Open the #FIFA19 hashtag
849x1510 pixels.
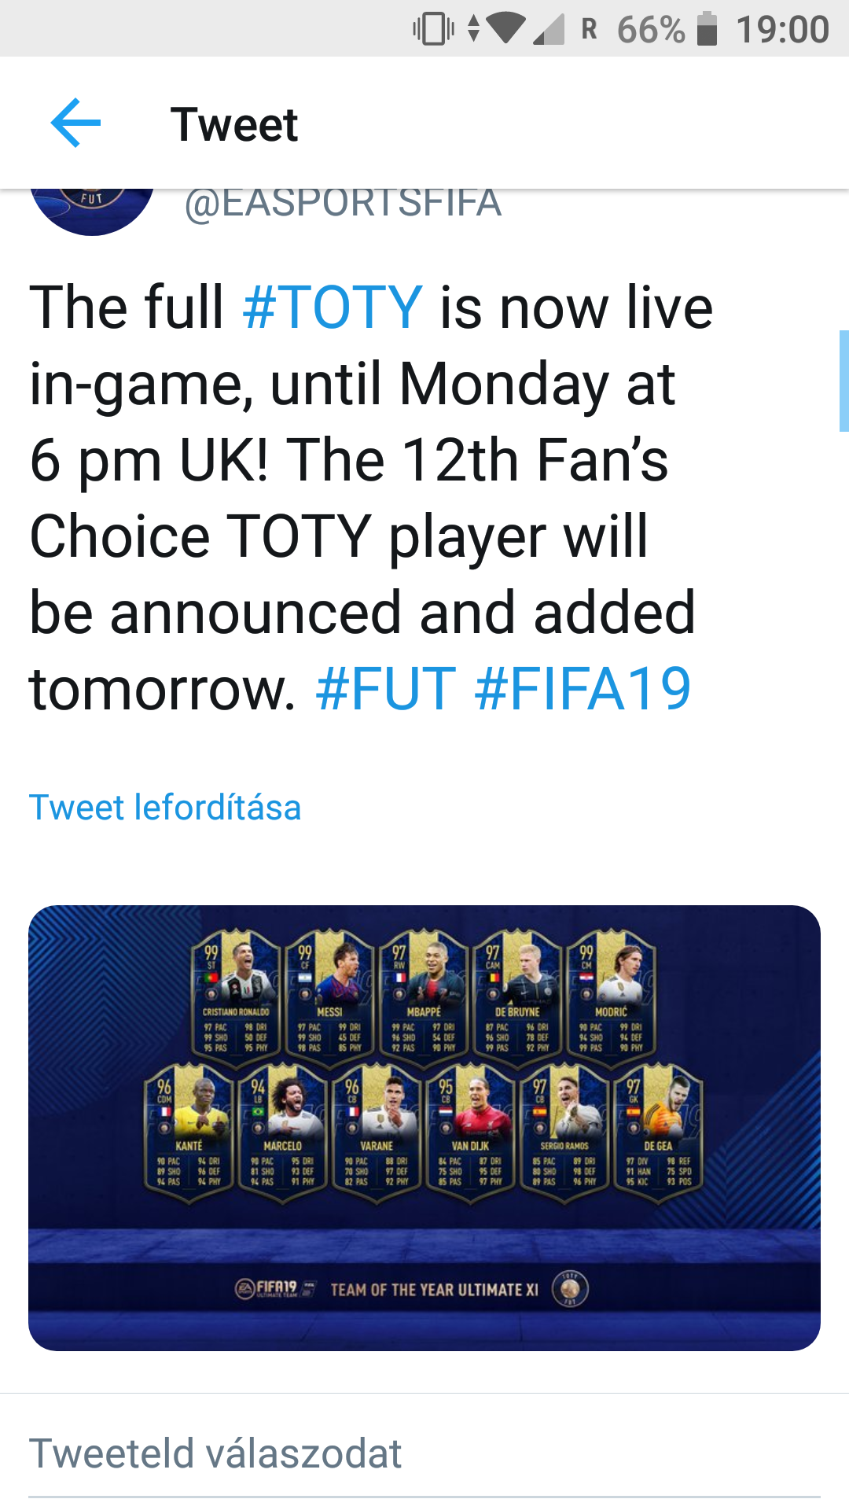pos(583,689)
